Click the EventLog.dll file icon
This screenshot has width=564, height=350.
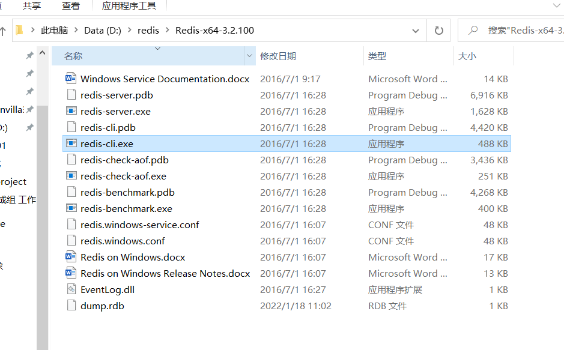pyautogui.click(x=71, y=289)
